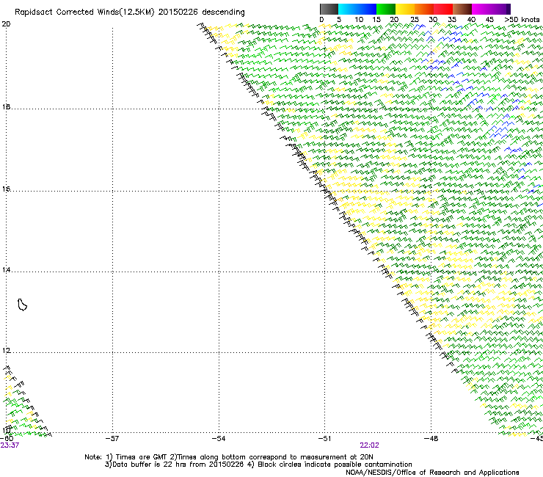
Task: Click the latitude label '14' on the left axis
Action: click(x=6, y=270)
